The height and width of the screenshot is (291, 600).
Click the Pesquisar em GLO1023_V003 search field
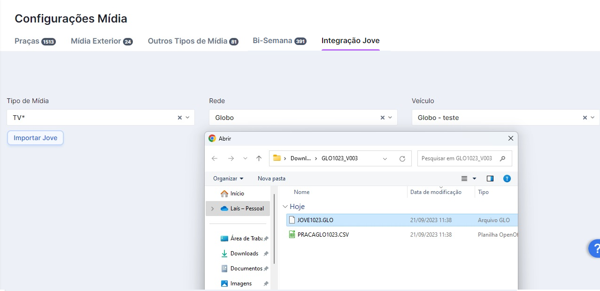point(458,158)
